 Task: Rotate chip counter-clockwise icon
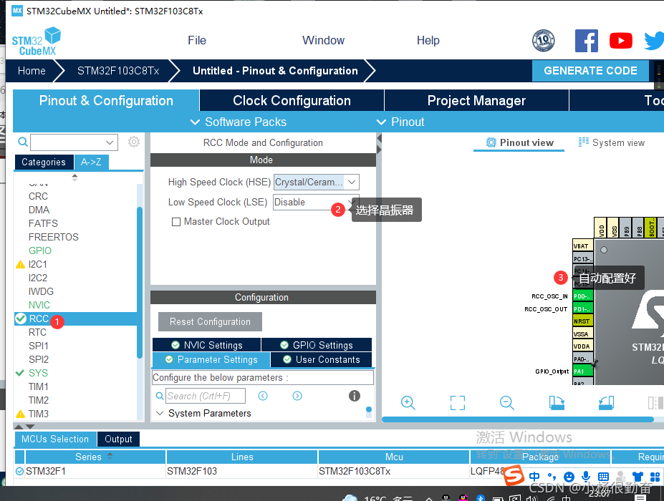(607, 402)
